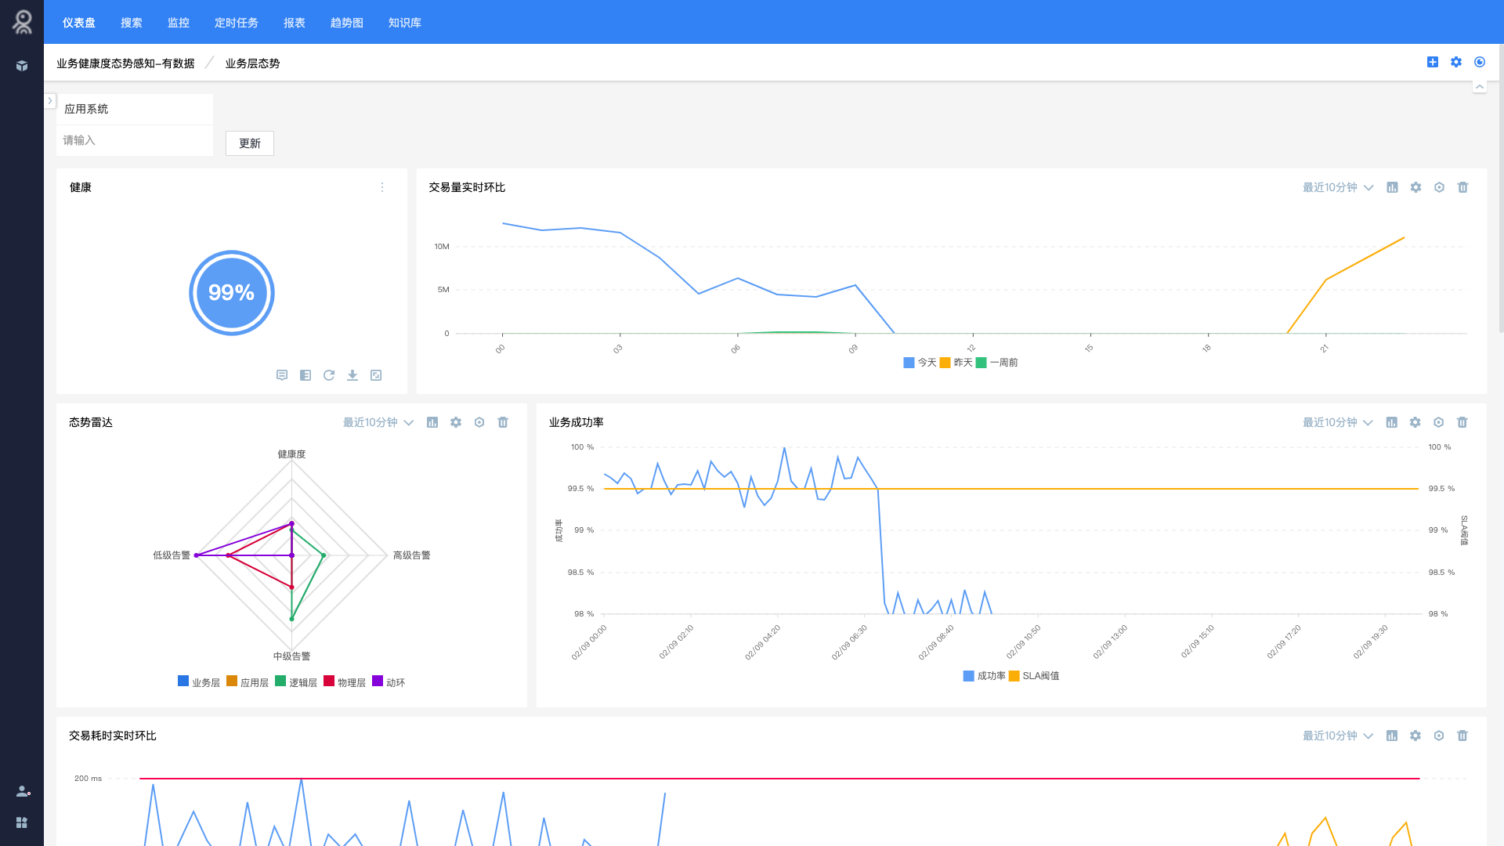
Task: Click the comment icon in 健康 panel
Action: 282,375
